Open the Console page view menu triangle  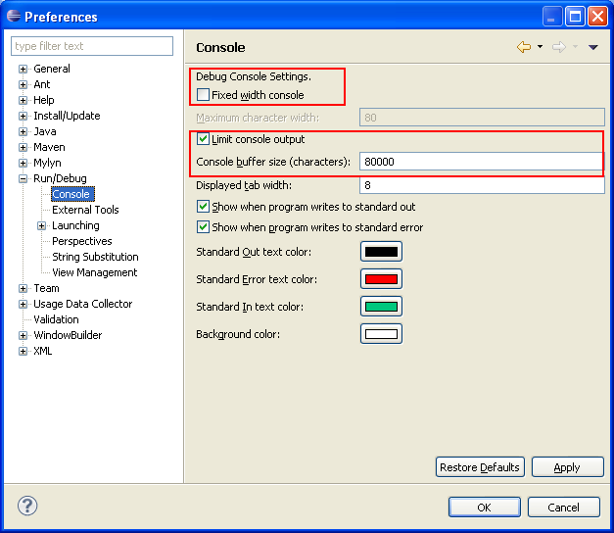[x=592, y=47]
